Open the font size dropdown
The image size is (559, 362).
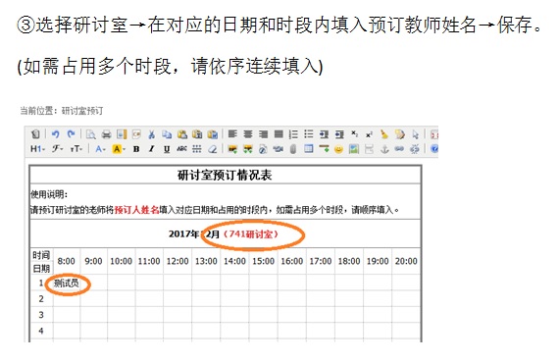(76, 149)
